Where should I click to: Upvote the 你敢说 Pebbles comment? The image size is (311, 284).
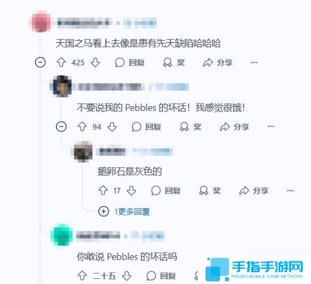tap(82, 276)
